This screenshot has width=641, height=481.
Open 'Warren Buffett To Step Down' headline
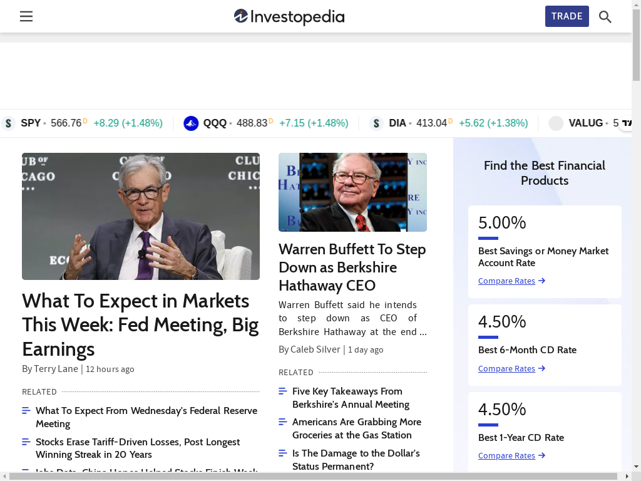(352, 267)
